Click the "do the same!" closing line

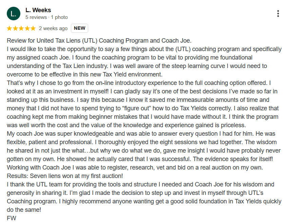(x=24, y=210)
